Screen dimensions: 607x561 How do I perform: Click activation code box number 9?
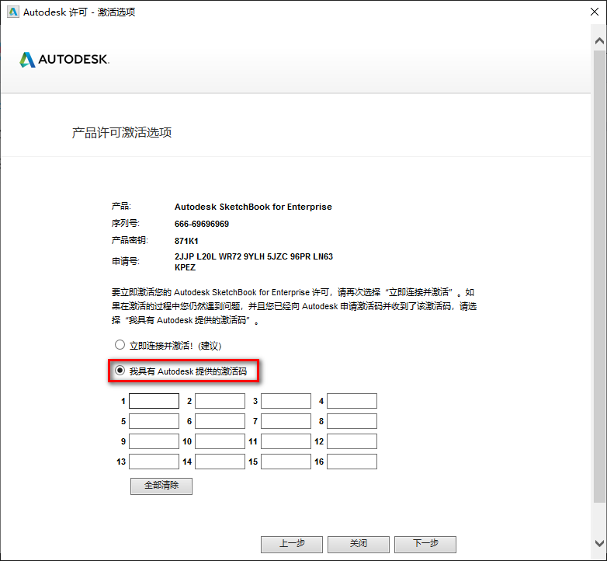(154, 441)
